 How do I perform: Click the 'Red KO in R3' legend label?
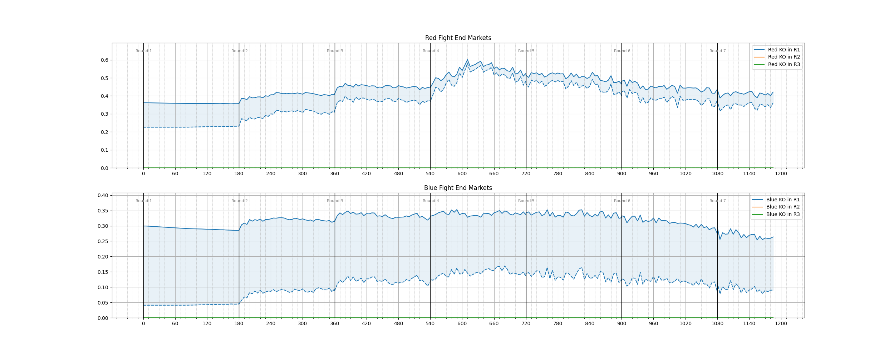pos(784,64)
